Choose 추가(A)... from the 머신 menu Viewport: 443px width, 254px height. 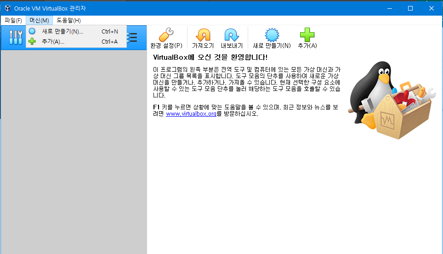coord(76,41)
